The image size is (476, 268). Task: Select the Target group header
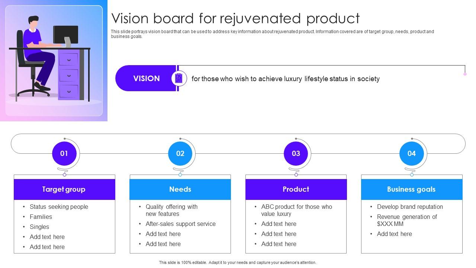65,189
